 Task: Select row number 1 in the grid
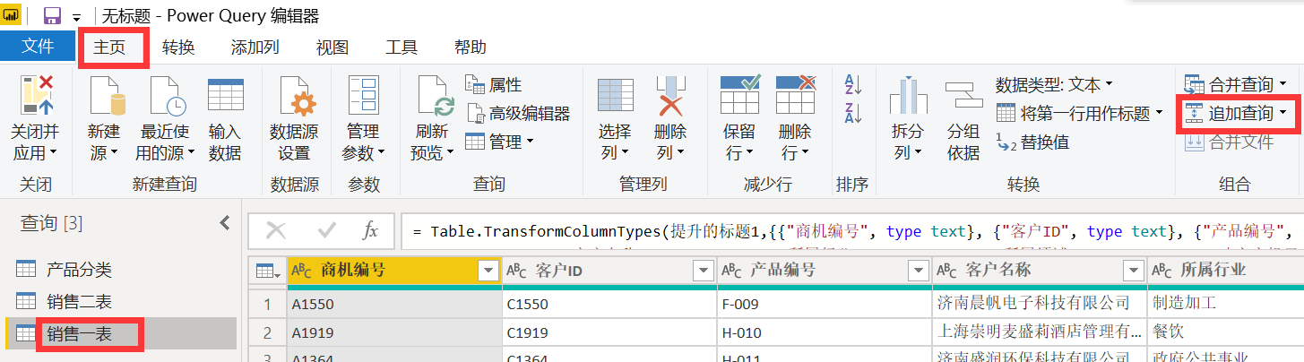click(x=267, y=304)
